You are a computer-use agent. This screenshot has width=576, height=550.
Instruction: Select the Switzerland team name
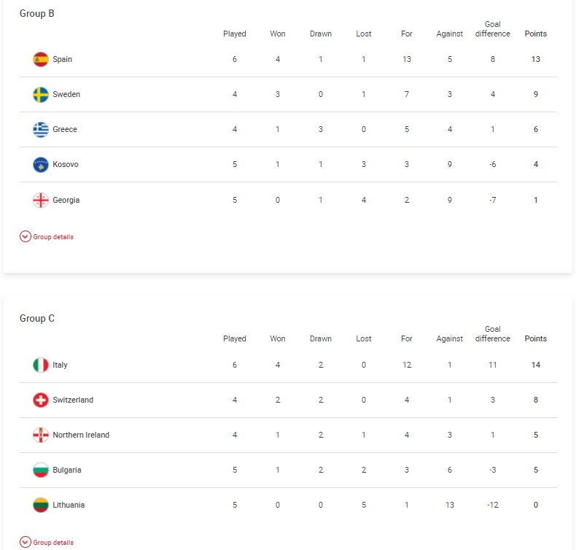tap(73, 400)
